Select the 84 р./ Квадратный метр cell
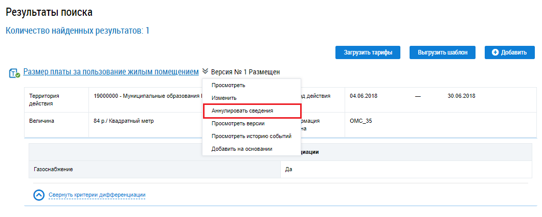The height and width of the screenshot is (217, 542). (124, 121)
